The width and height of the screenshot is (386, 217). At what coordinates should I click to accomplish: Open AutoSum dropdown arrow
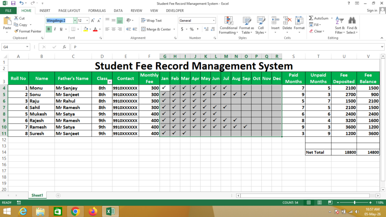(332, 18)
